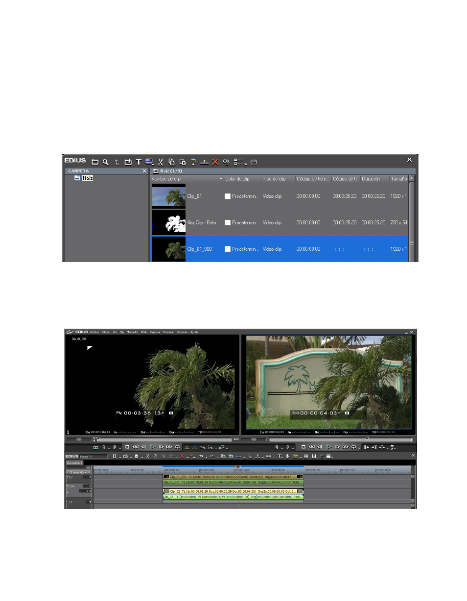
Task: Click Key Clip - Palm color swatch
Action: (x=228, y=222)
